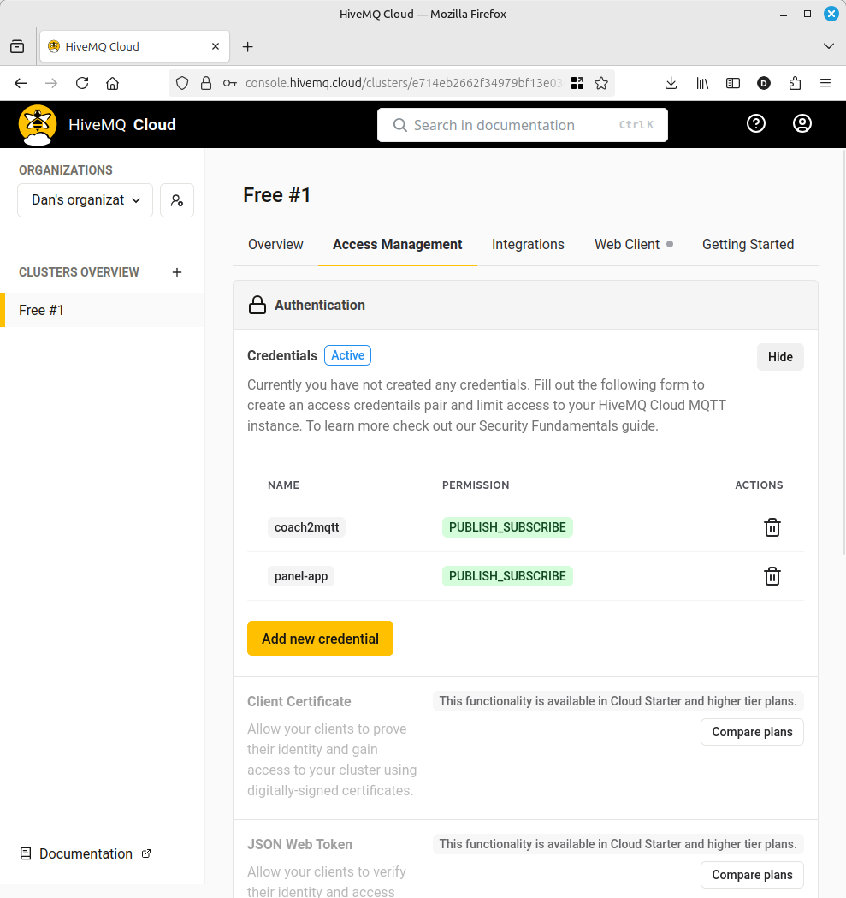
Task: Open the Firefox hamburger application menu
Action: (x=825, y=83)
